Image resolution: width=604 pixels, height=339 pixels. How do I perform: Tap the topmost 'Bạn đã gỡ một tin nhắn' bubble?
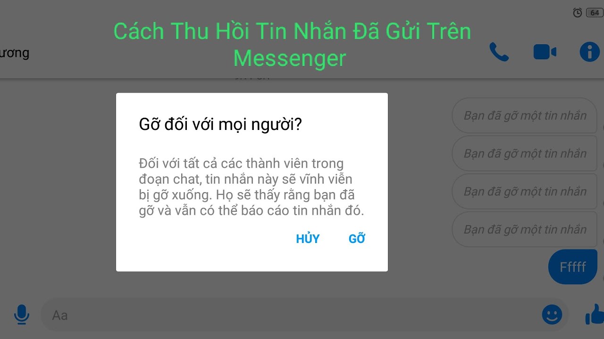coord(525,115)
